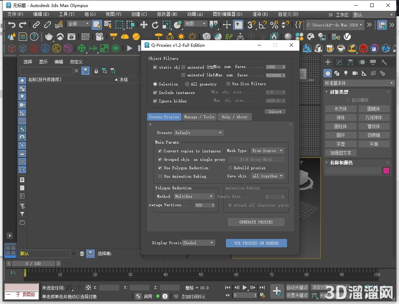Click the Undo arrow in the toolbar
The width and height of the screenshot is (399, 304).
(12, 25)
